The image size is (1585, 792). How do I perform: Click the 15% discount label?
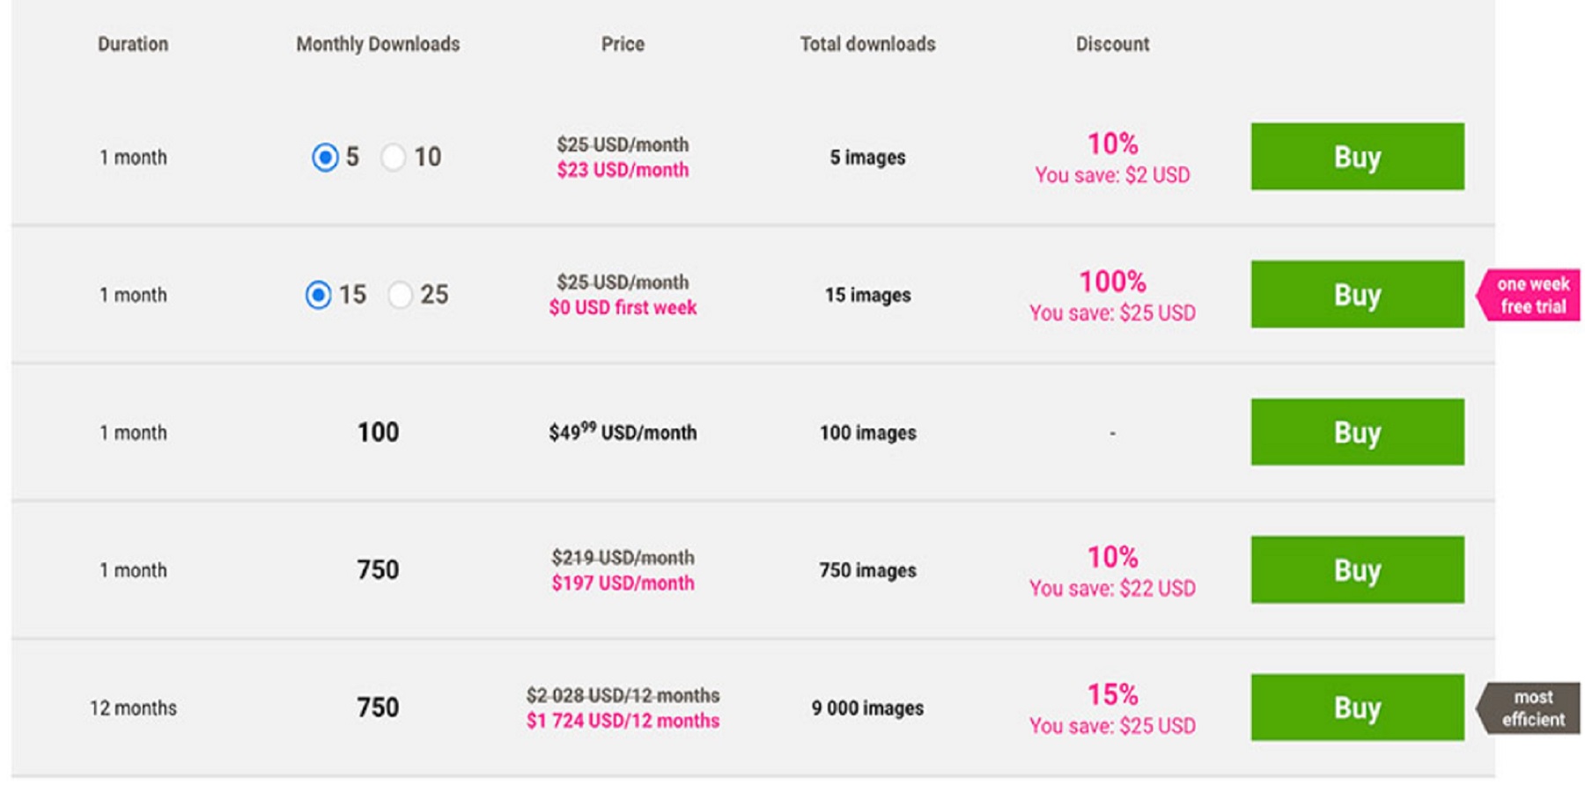(x=1112, y=694)
